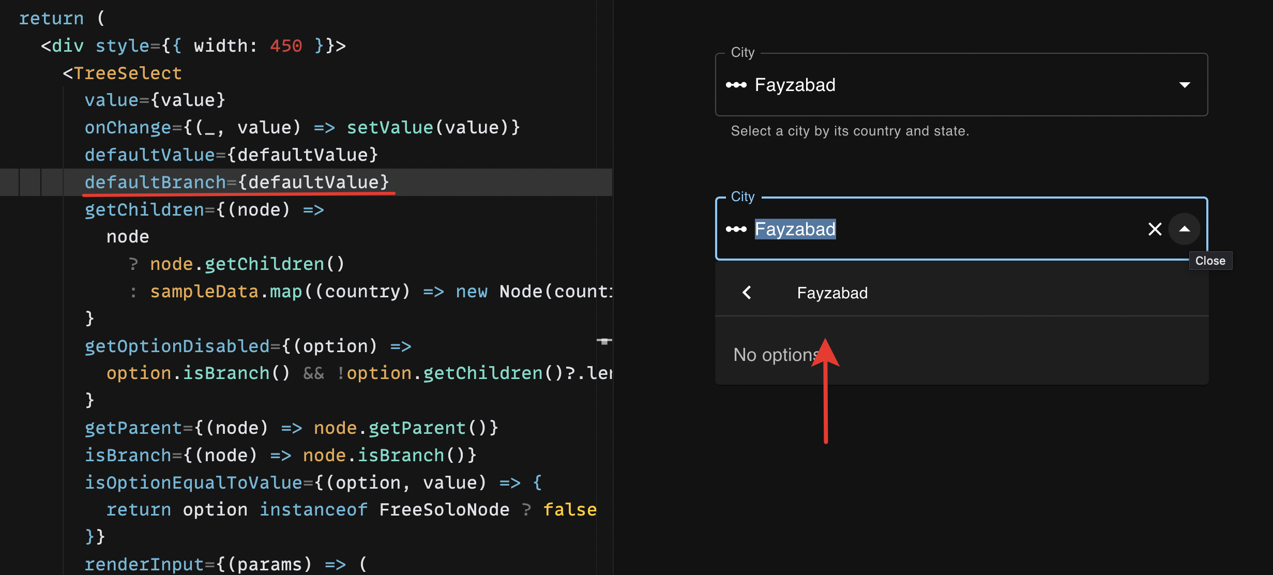1273x575 pixels.
Task: Click the Fayzabad breadcrumb header in the popup
Action: pyautogui.click(x=832, y=293)
